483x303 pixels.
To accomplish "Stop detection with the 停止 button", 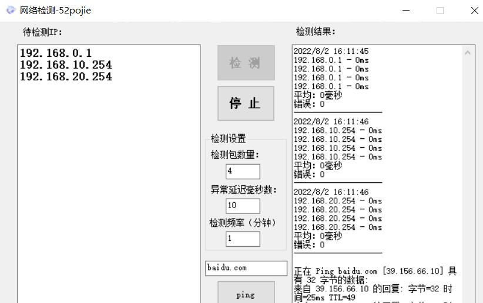I will (x=246, y=103).
